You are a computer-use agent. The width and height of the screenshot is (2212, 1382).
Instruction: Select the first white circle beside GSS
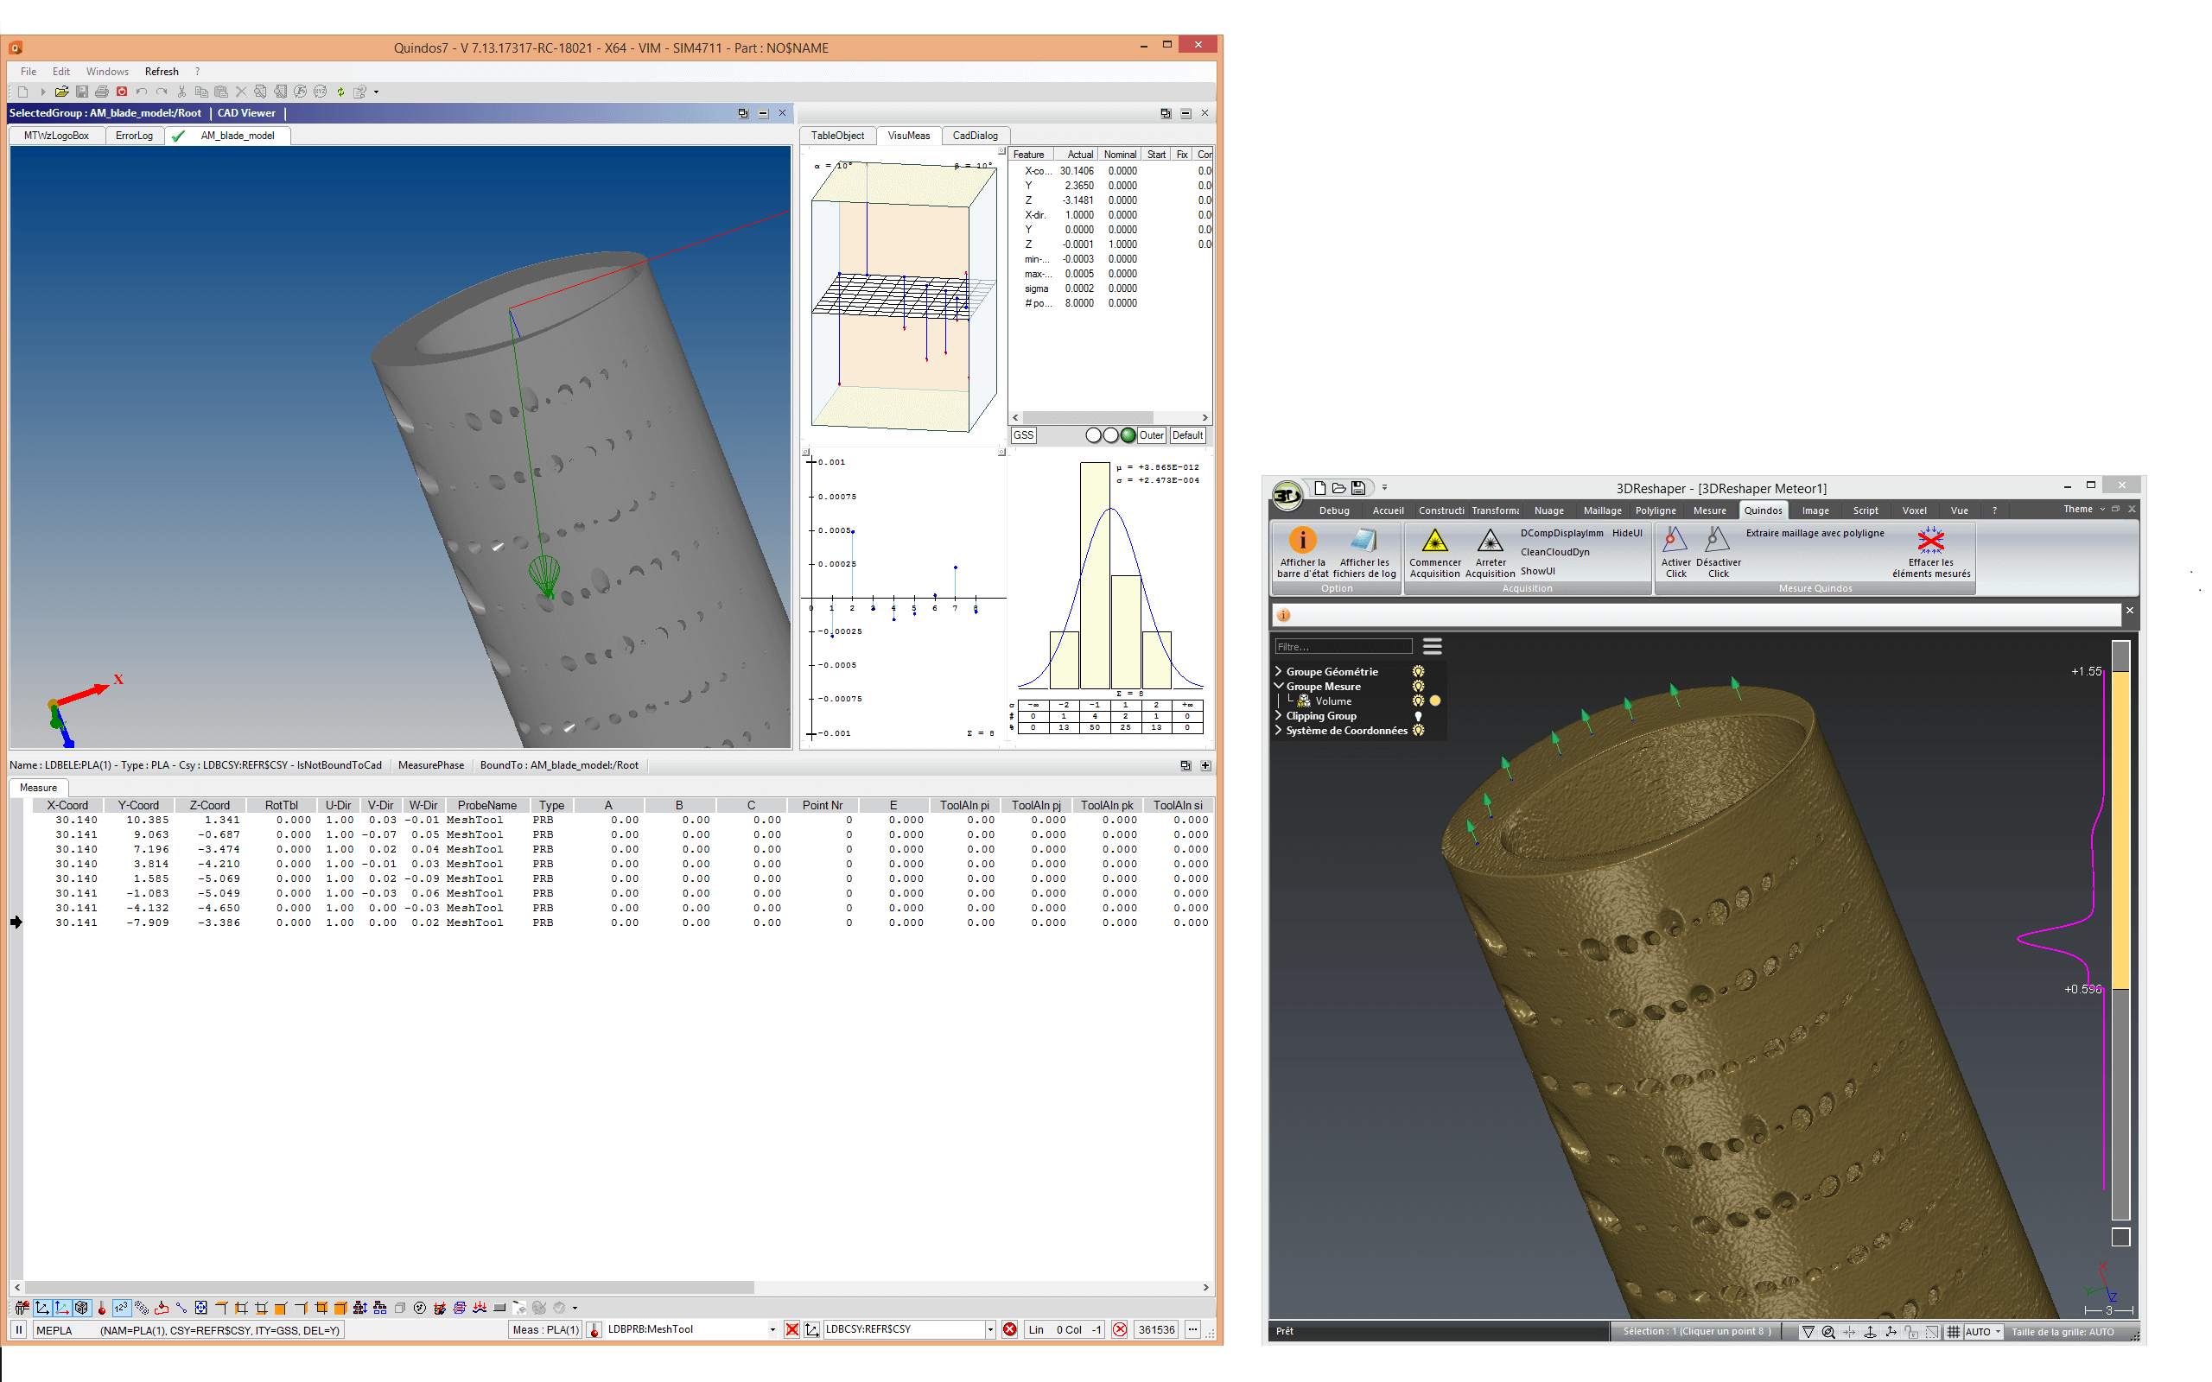(1092, 436)
